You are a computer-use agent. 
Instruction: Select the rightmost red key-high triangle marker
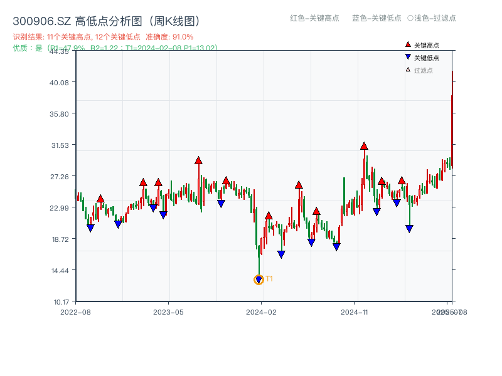point(402,180)
